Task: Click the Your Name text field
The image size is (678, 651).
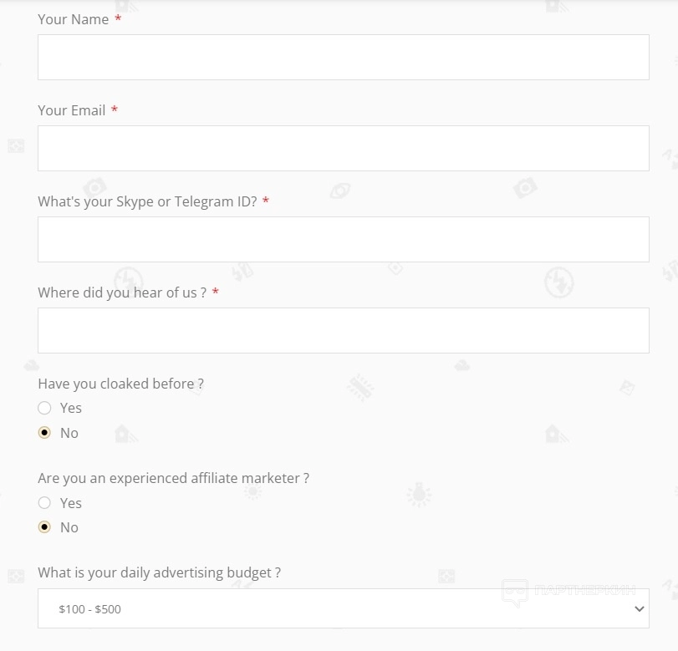Action: 343,57
